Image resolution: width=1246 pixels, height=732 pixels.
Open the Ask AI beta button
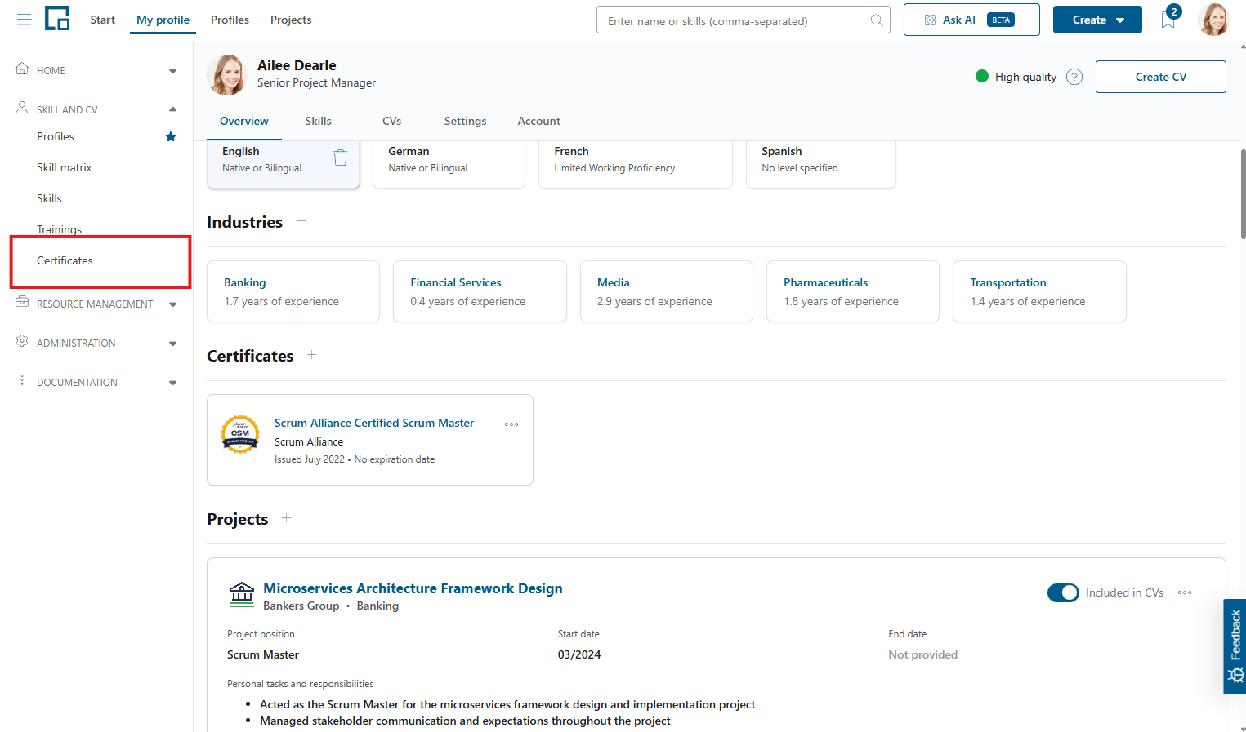[x=971, y=20]
